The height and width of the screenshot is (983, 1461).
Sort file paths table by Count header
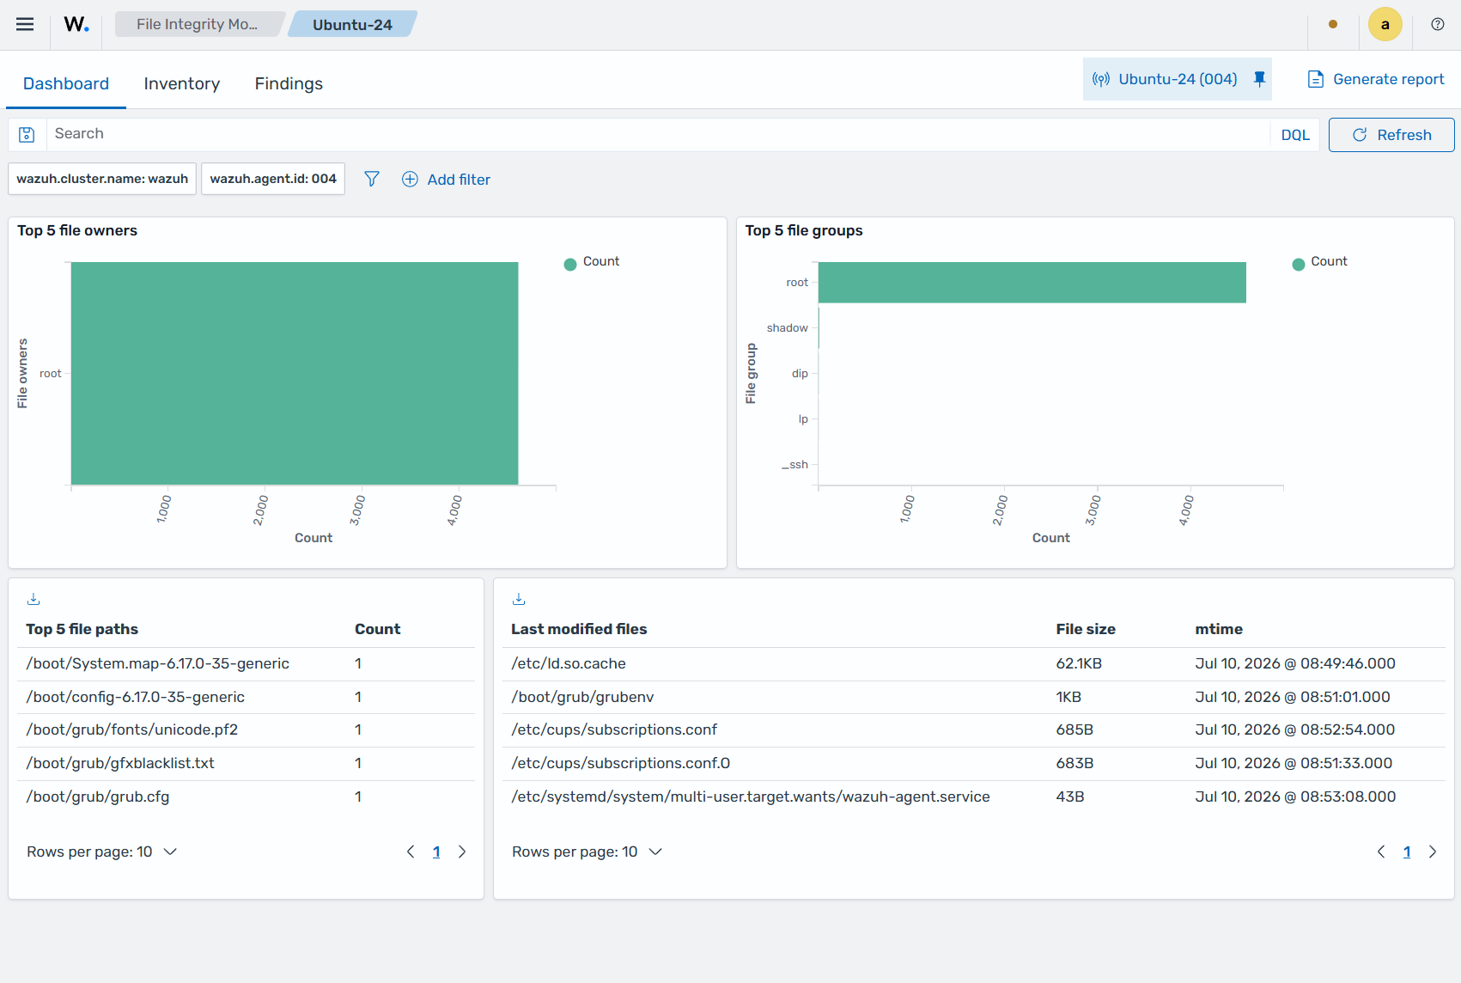tap(377, 629)
